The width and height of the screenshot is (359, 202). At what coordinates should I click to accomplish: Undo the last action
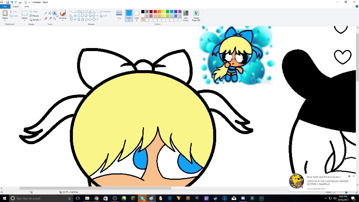pyautogui.click(x=12, y=2)
